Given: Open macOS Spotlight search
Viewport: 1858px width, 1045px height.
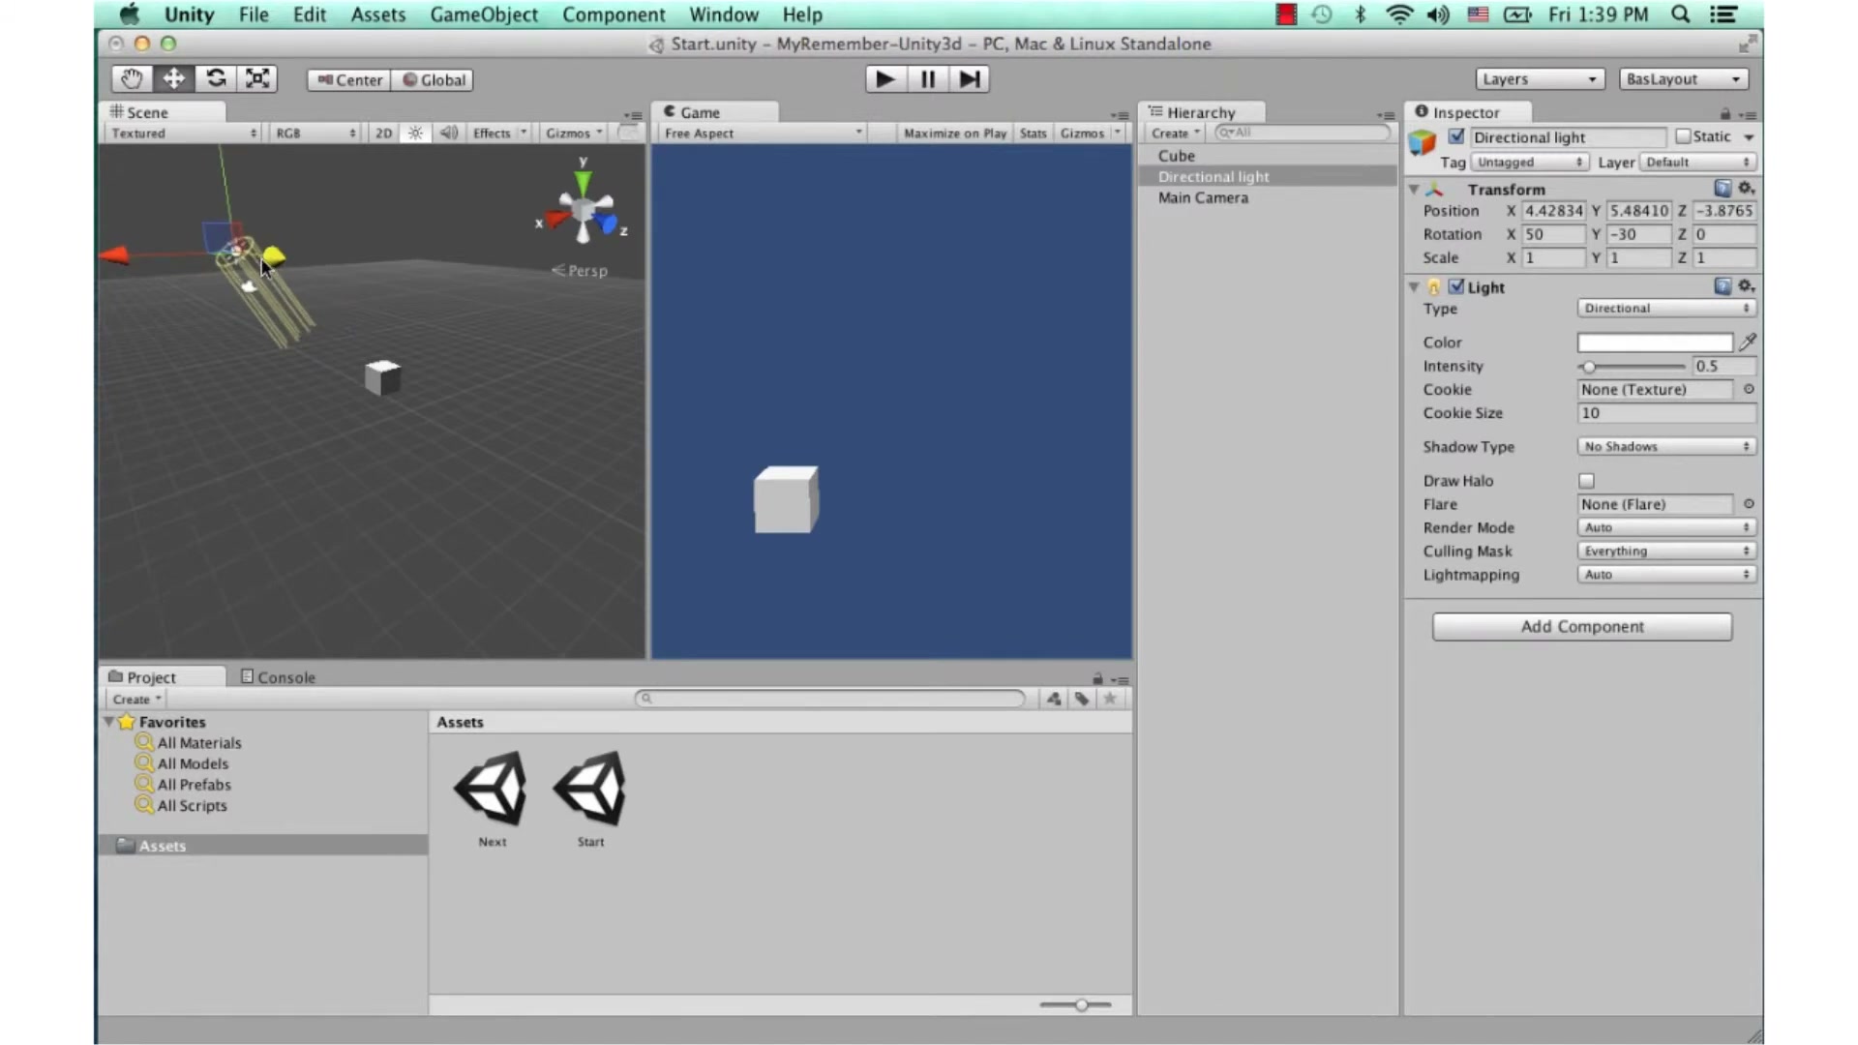Looking at the screenshot, I should (x=1681, y=15).
